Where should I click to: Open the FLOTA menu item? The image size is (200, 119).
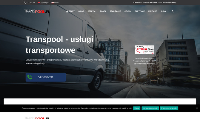103,11
